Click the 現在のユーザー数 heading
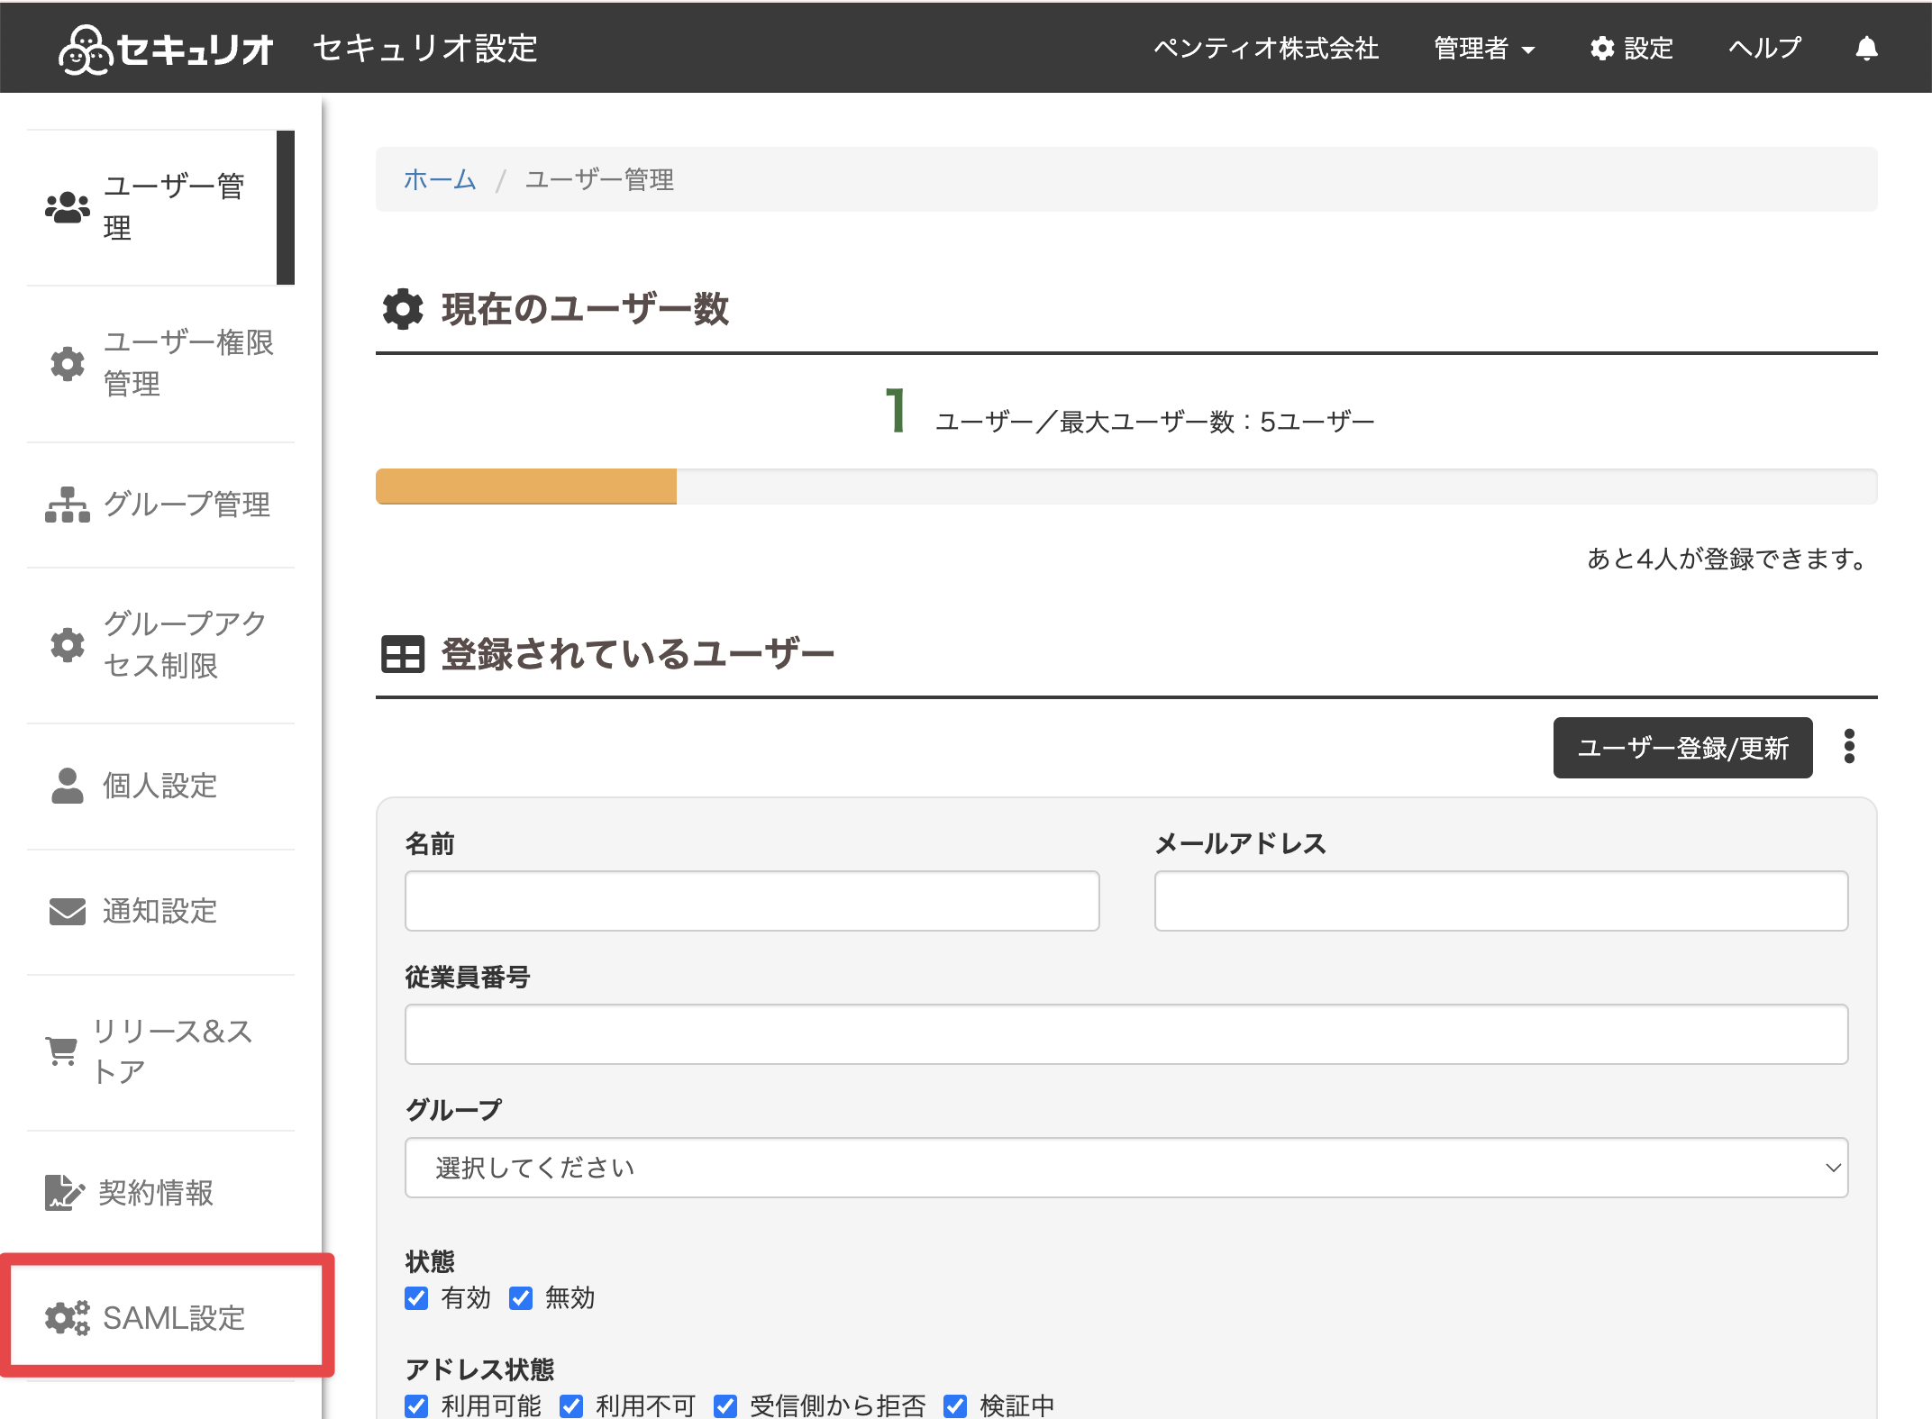The width and height of the screenshot is (1932, 1419). 585,309
